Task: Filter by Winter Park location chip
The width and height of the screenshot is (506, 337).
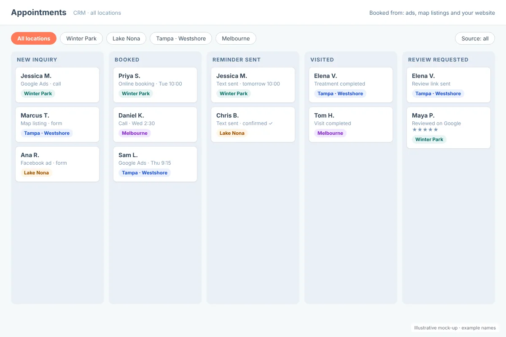Action: pyautogui.click(x=81, y=38)
